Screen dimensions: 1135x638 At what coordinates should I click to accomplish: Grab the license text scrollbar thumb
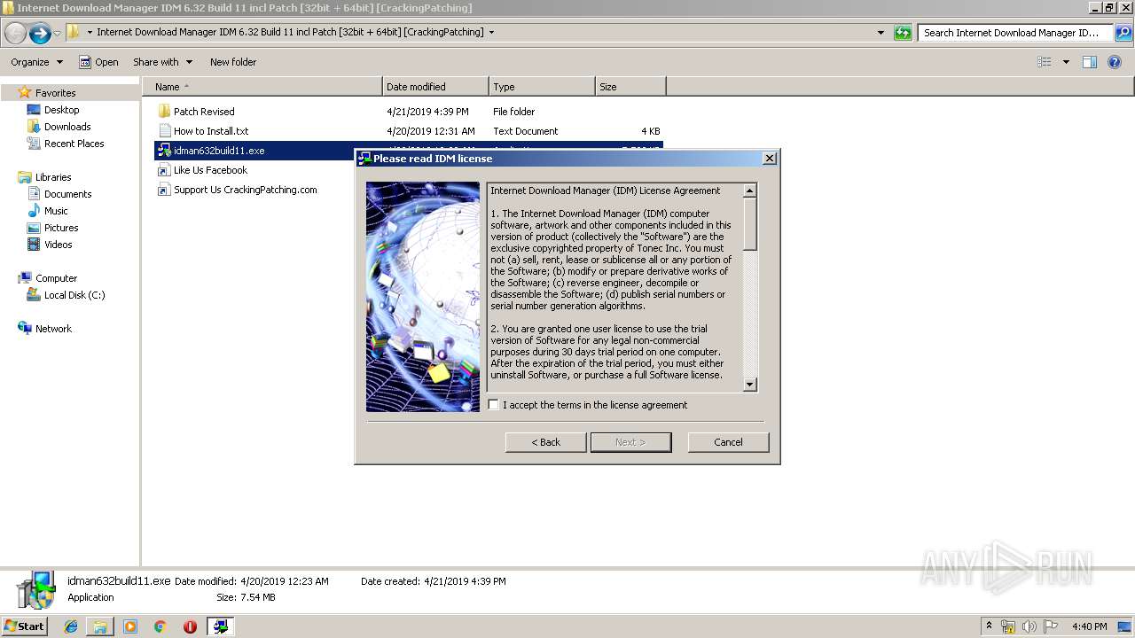750,224
